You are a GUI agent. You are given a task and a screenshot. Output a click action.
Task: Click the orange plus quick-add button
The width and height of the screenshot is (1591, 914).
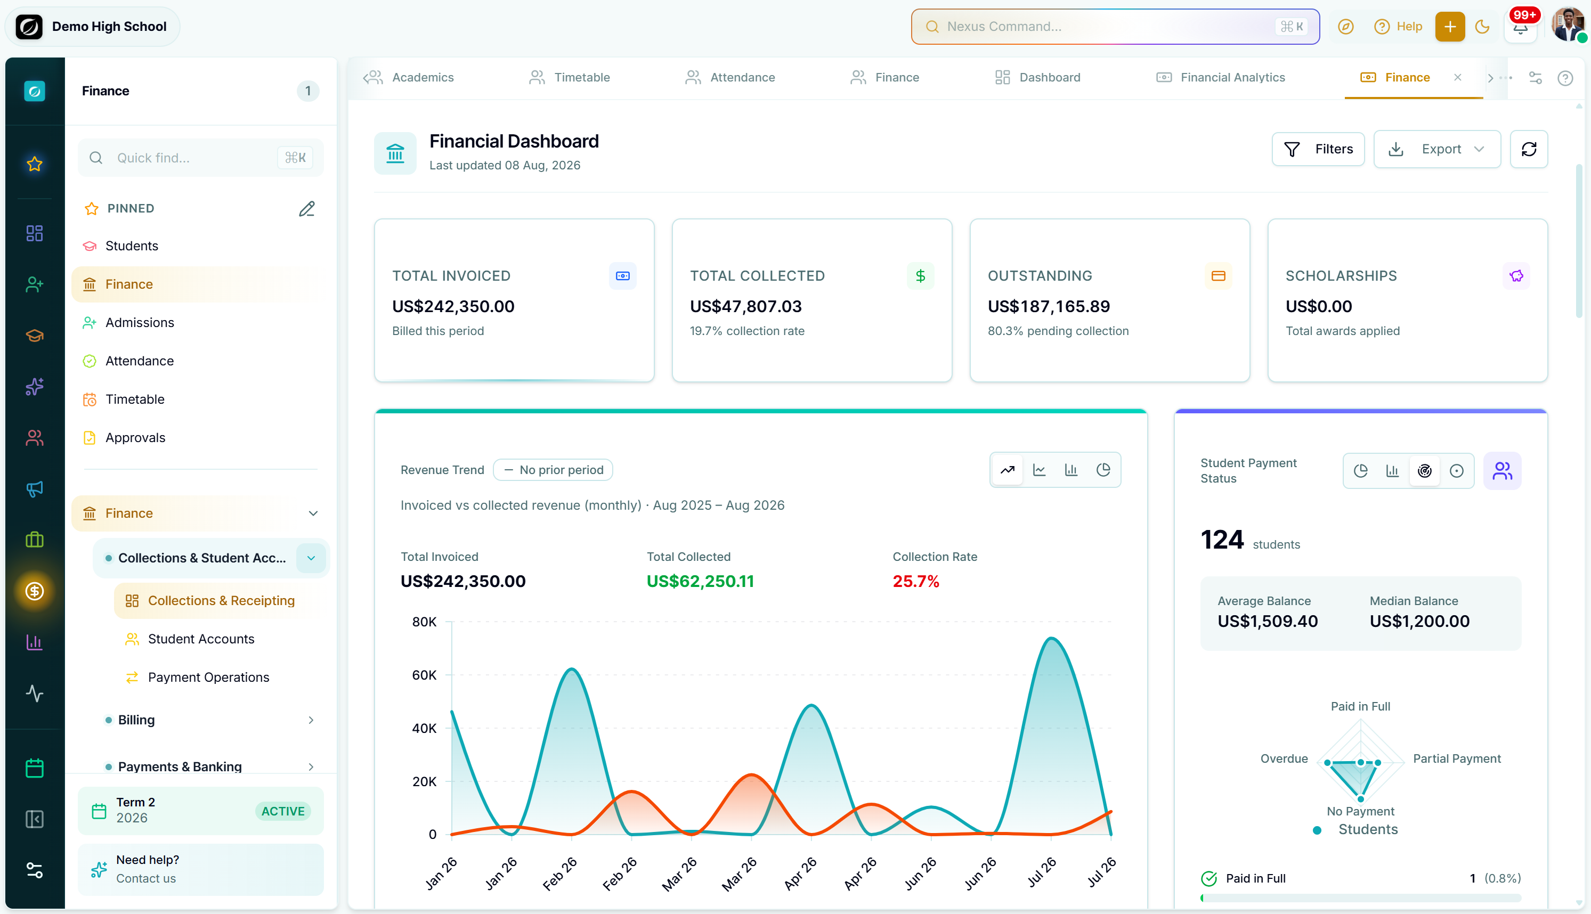click(x=1450, y=27)
